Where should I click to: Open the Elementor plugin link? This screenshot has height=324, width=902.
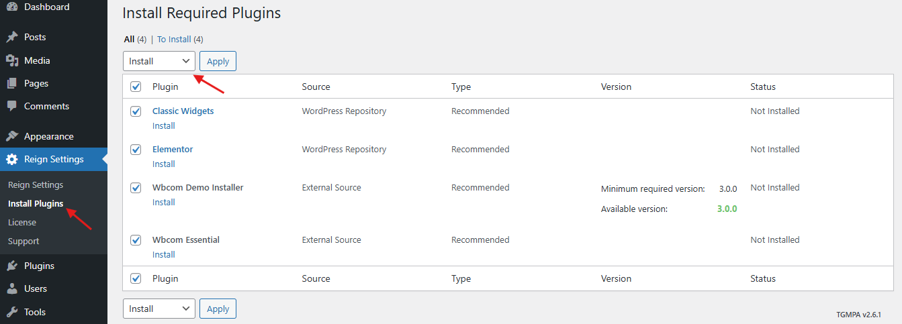click(x=173, y=149)
